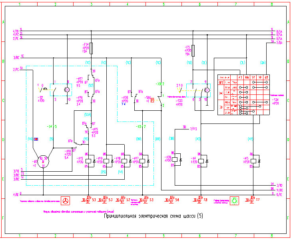Click the (15) wire label

pyautogui.click(x=86, y=139)
